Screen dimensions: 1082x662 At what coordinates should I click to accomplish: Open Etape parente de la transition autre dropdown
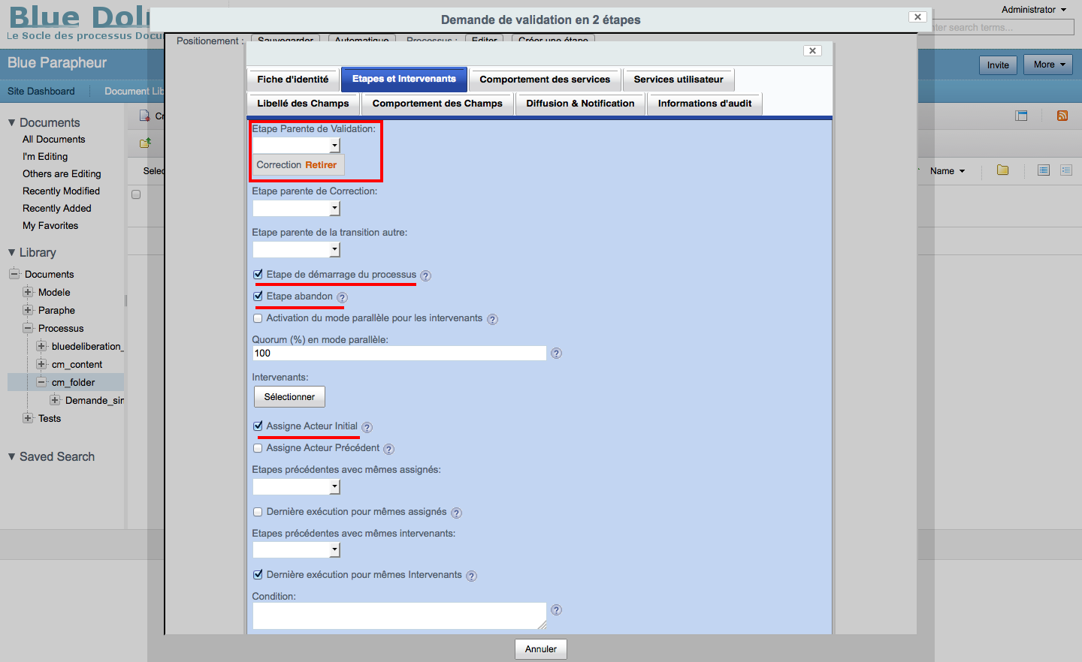[x=297, y=249]
